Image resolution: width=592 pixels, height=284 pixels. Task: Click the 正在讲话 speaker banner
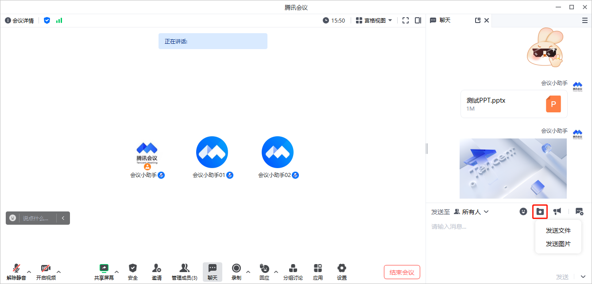pyautogui.click(x=213, y=41)
